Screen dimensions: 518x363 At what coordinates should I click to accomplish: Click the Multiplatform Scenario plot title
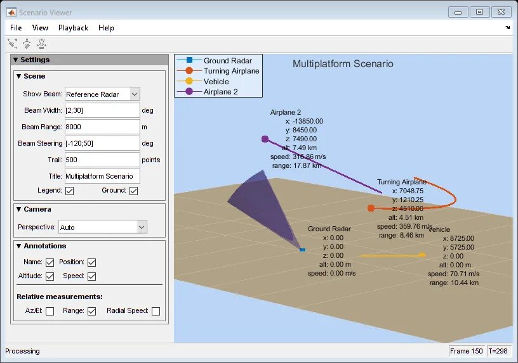(343, 63)
